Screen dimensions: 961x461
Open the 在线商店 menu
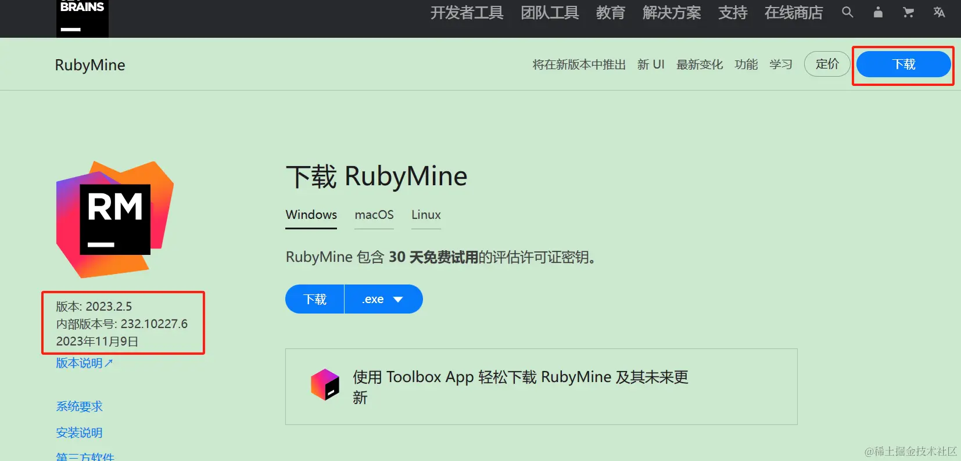[x=794, y=13]
